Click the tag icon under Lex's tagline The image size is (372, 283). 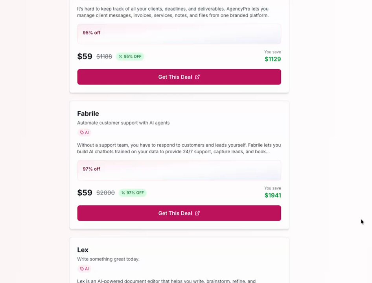coord(82,269)
